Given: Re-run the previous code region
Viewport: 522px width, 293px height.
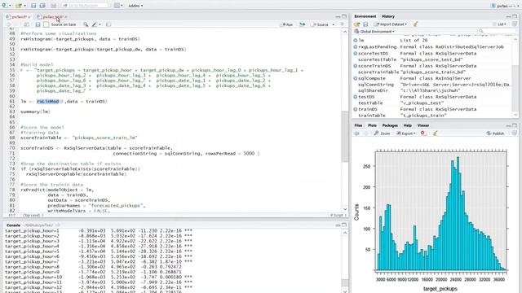Looking at the screenshot, I should coord(303,24).
